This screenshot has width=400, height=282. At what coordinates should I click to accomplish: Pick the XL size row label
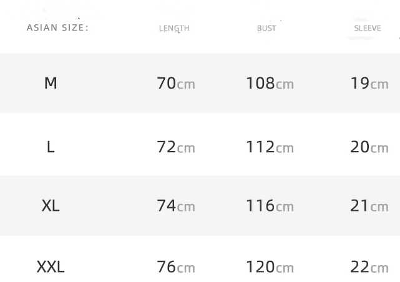click(x=51, y=205)
